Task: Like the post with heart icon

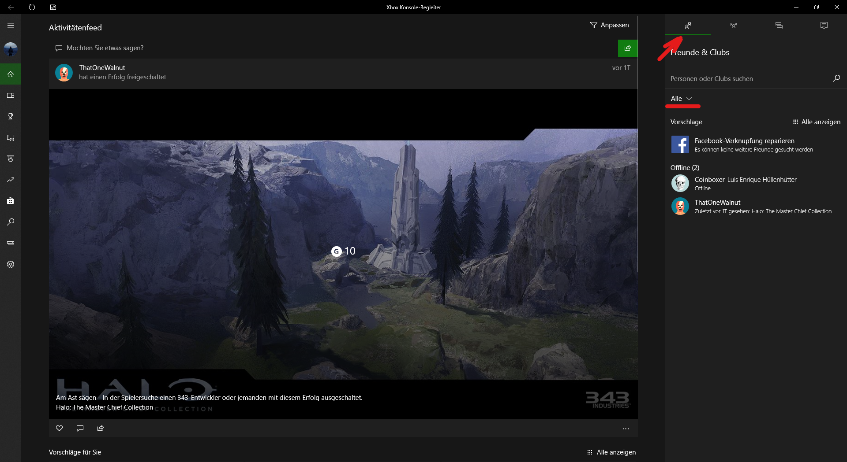Action: click(60, 428)
